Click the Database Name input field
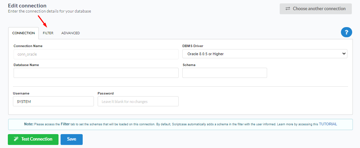The height and width of the screenshot is (148, 360). 96,73
